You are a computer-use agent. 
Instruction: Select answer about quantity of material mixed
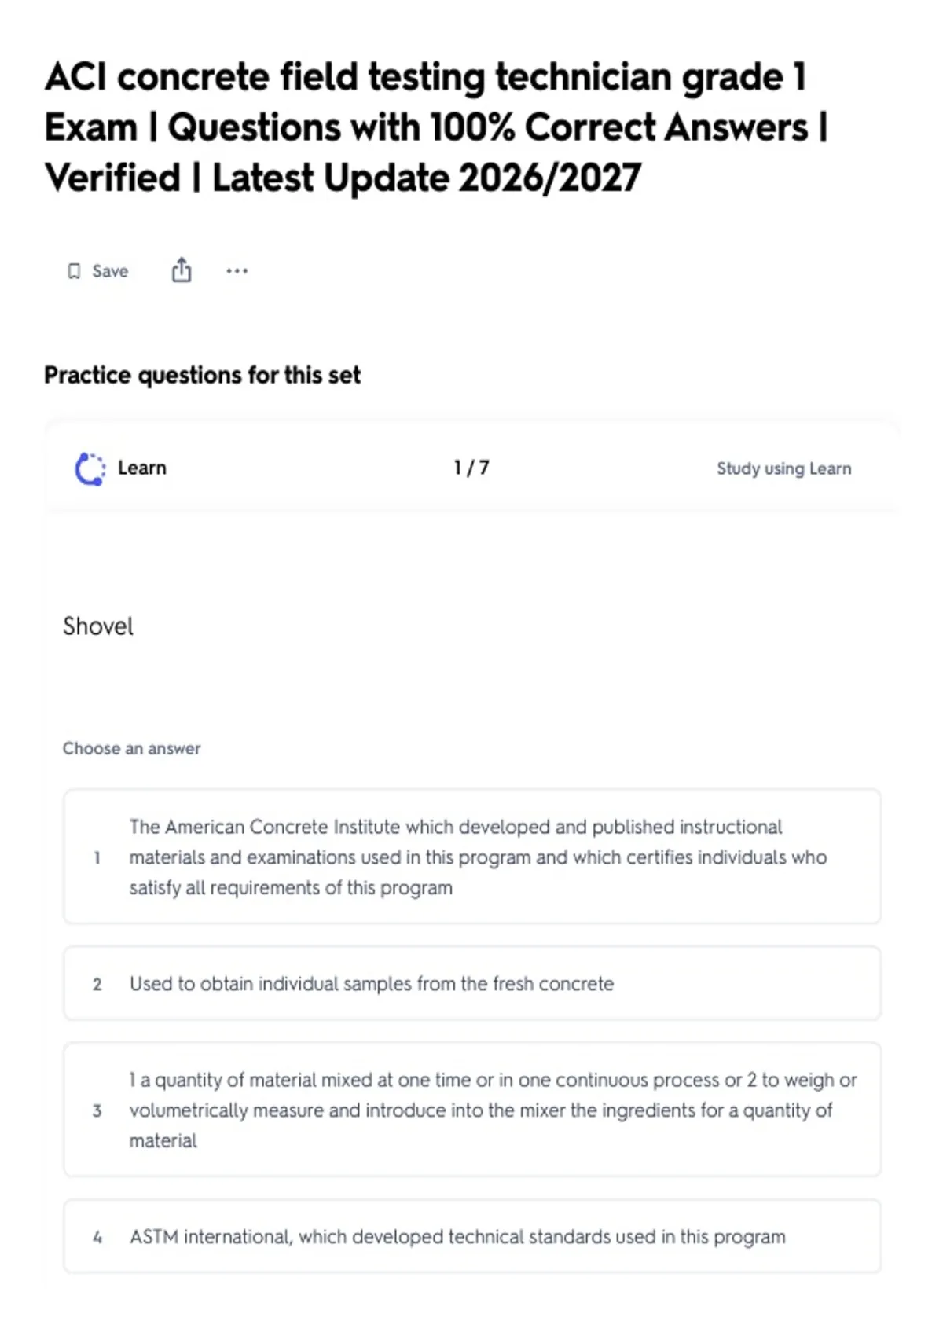tap(472, 1110)
